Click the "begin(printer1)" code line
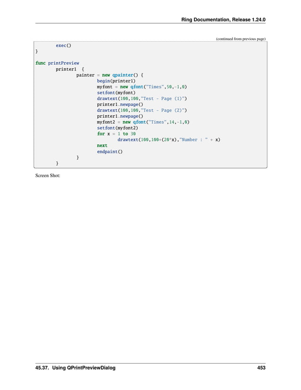Screen dimensions: 301x390 coord(116,81)
